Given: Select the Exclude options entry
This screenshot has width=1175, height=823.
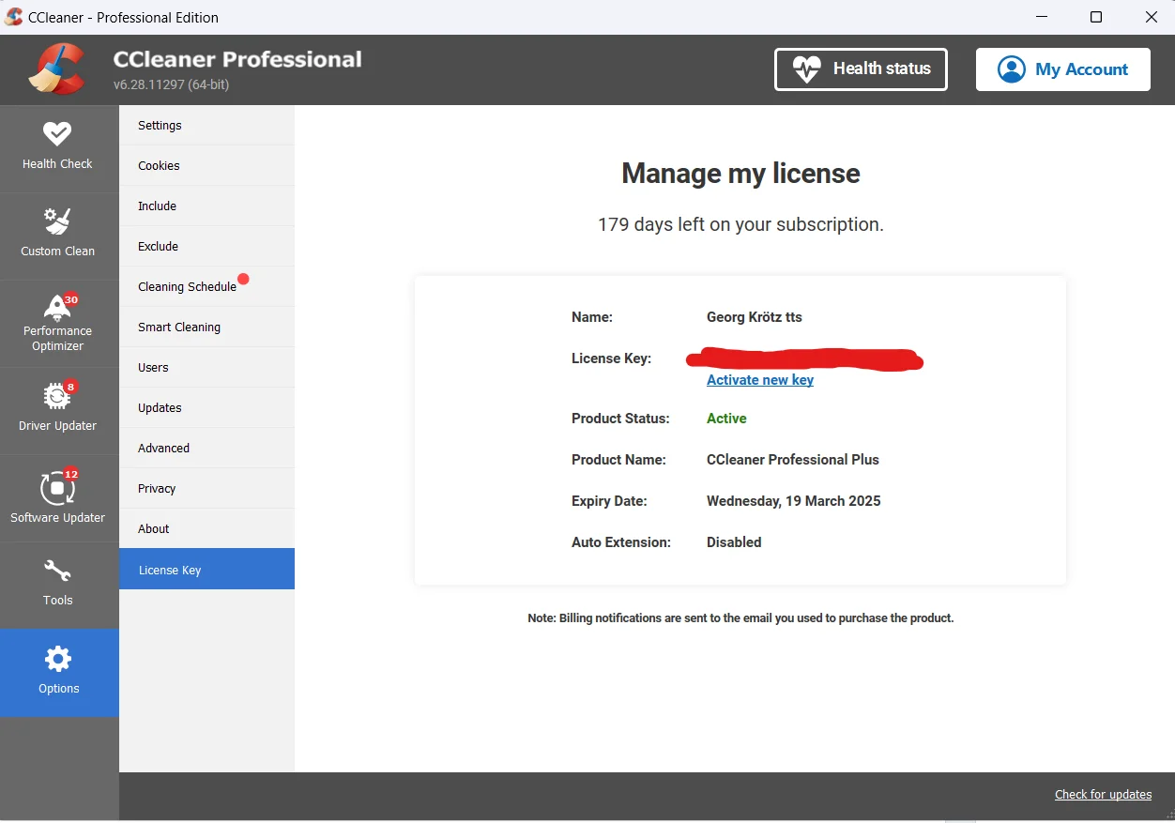Looking at the screenshot, I should pos(206,246).
